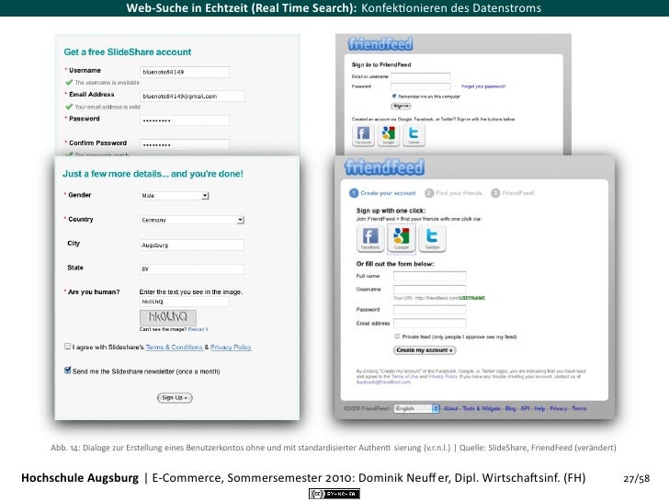Select step 3 FriendFeed!

(513, 193)
